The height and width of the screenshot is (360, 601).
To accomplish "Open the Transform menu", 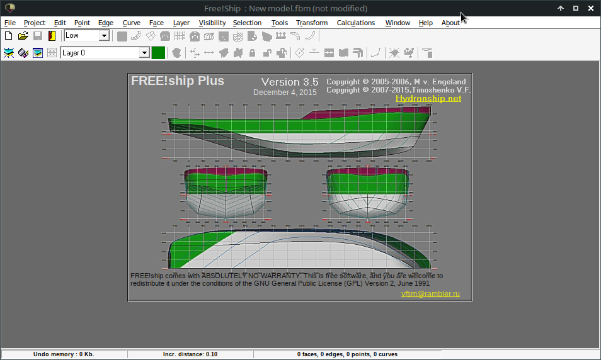I will [x=312, y=23].
